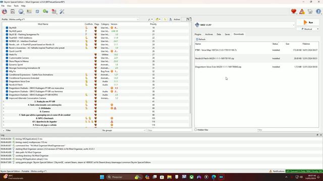
Task: Click the Install Mod from archive toolbar icon
Action: (x=13, y=12)
